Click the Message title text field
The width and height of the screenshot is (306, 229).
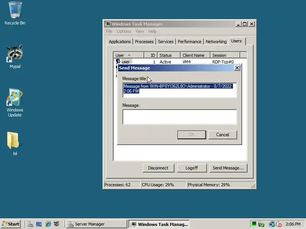[180, 90]
